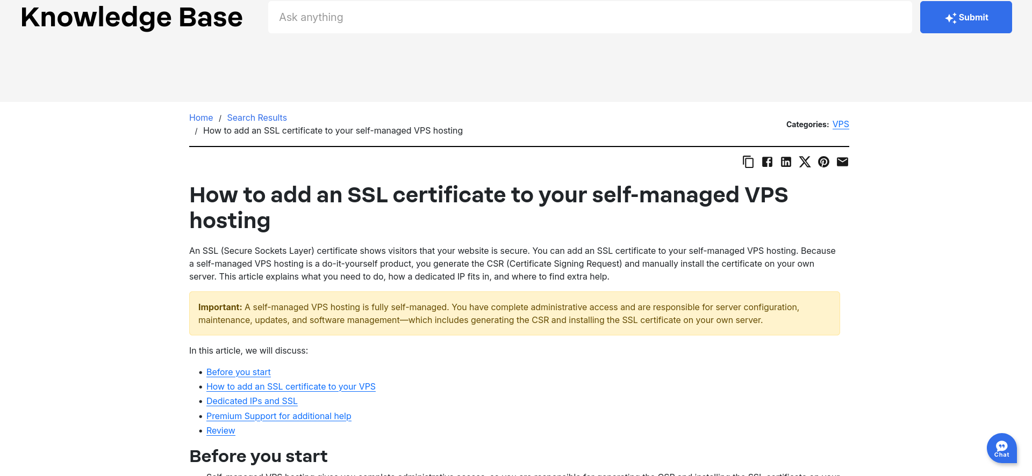Click the 'Before you start' heading

point(258,456)
